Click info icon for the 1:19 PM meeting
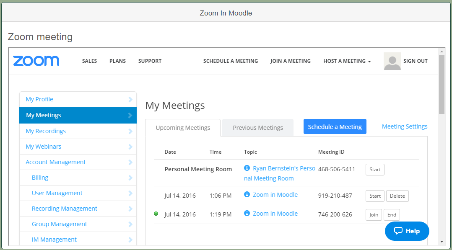The width and height of the screenshot is (452, 250). coord(247,213)
